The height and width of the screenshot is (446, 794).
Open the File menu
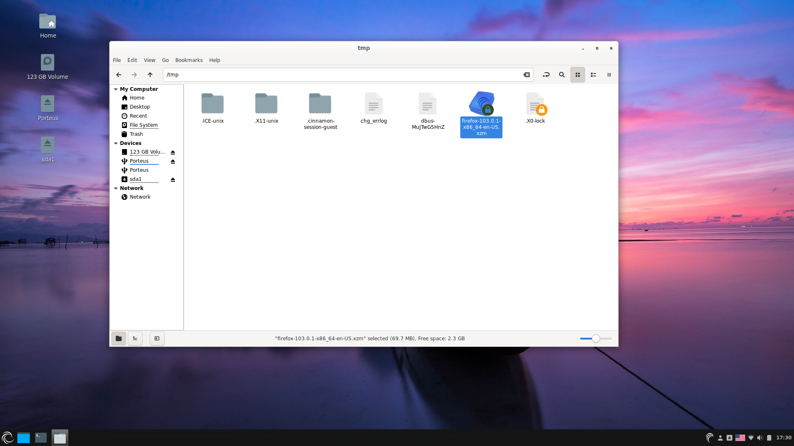[x=117, y=60]
